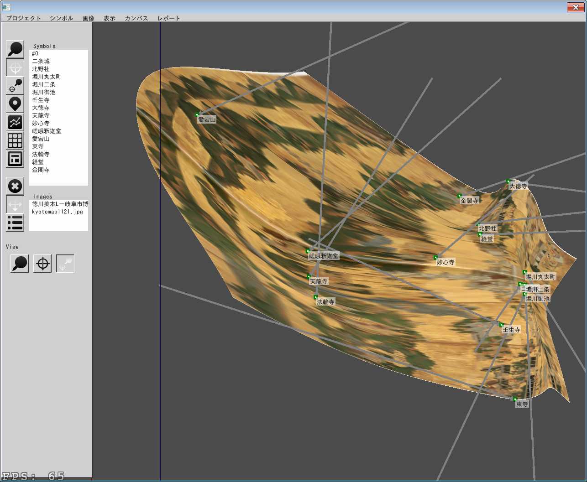Image resolution: width=587 pixels, height=482 pixels.
Task: Click the 大徳寺 marker on the map
Action: (x=508, y=181)
